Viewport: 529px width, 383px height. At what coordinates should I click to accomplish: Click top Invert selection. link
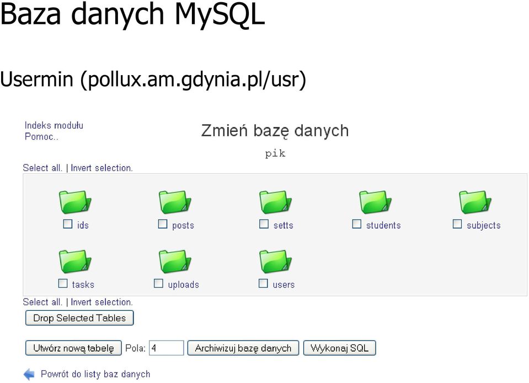point(101,168)
